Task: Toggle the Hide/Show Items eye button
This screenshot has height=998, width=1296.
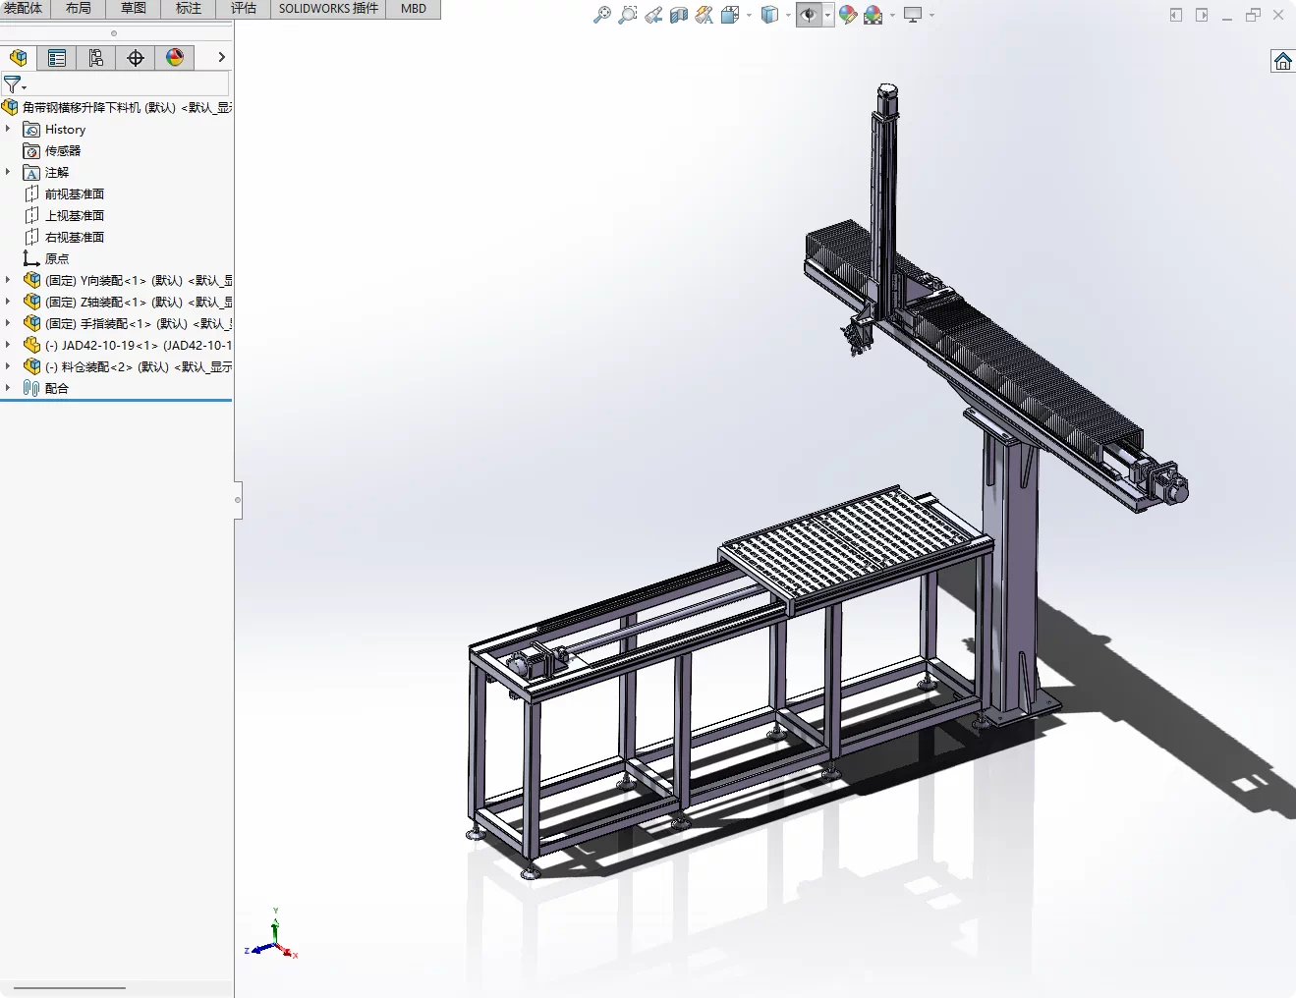Action: (809, 15)
